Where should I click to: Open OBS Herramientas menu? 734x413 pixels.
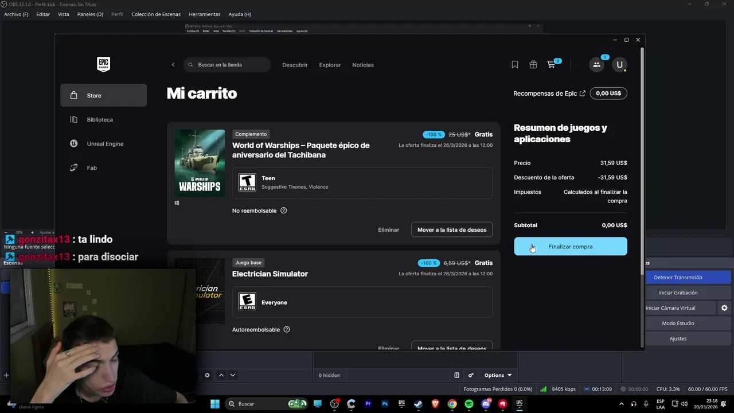204,14
